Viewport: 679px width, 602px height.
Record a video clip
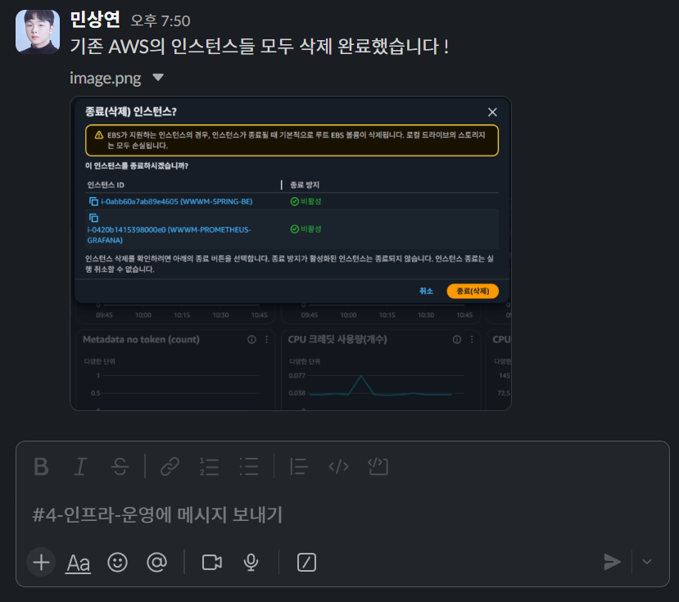[212, 562]
